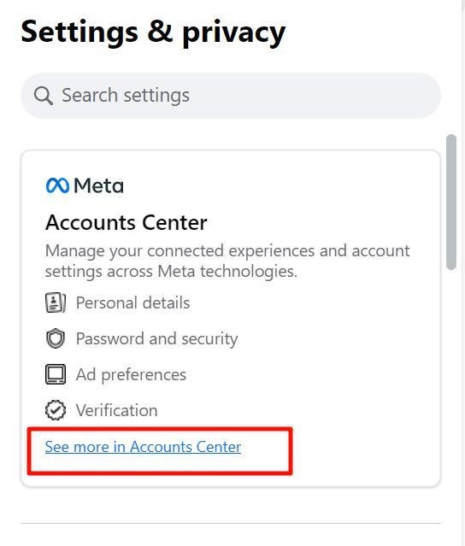The image size is (465, 546).
Task: Open Verification
Action: (117, 410)
